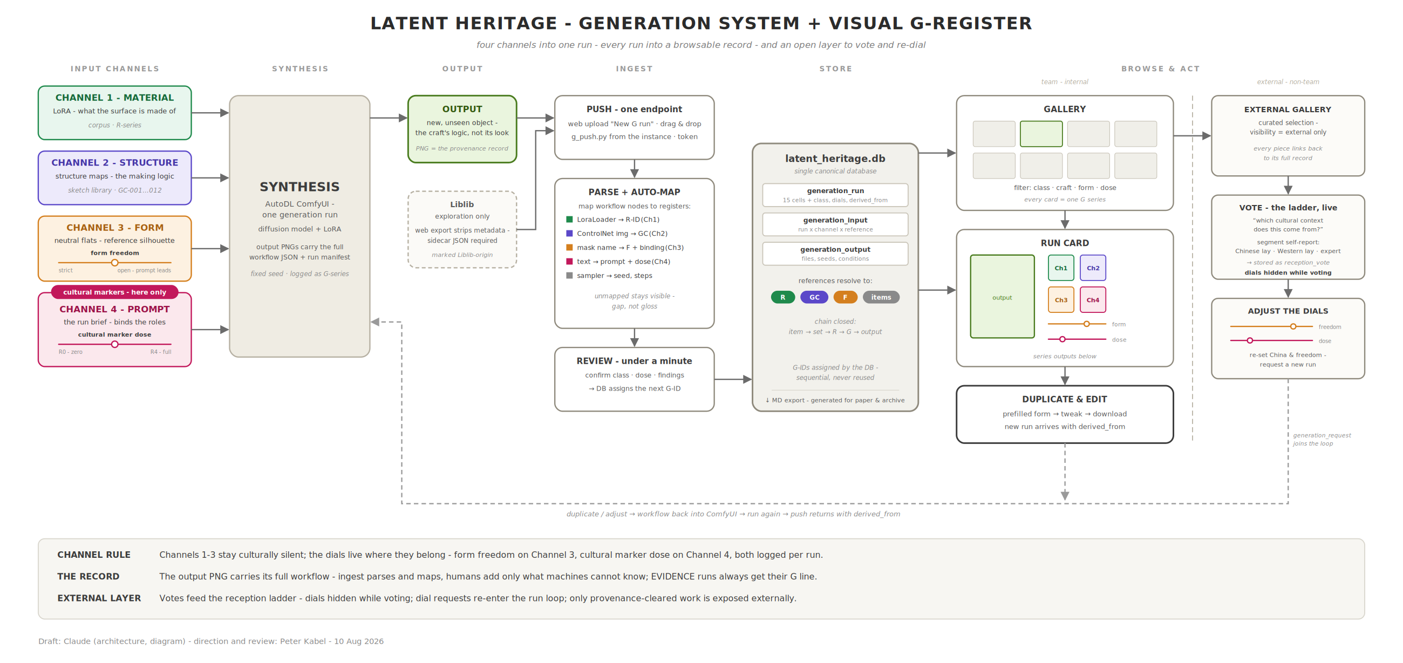This screenshot has height=663, width=1403.
Task: Click the 'STORE' column header
Action: (x=835, y=69)
